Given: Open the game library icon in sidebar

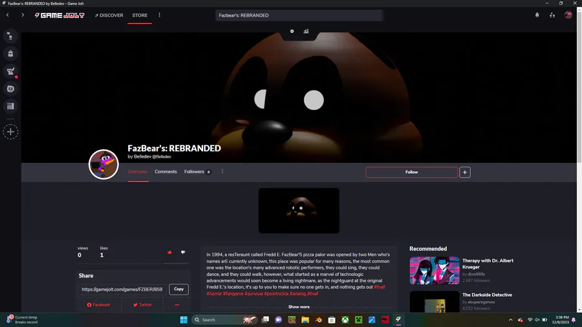Looking at the screenshot, I should pyautogui.click(x=10, y=107).
